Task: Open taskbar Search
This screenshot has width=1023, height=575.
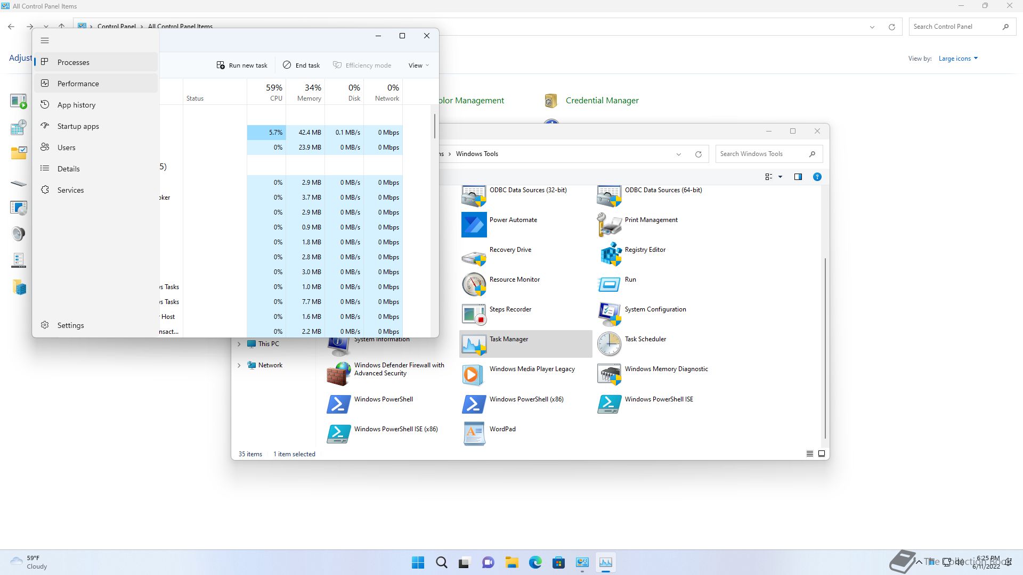Action: 441,562
